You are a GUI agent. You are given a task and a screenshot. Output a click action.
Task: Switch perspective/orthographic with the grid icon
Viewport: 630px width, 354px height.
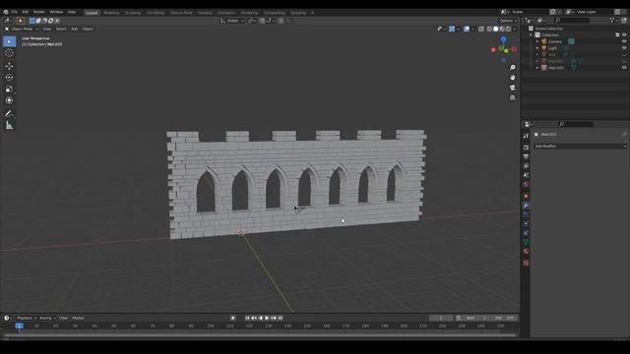pos(512,97)
